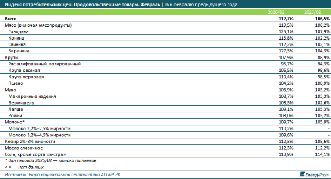Screen dimensions: 331x179
Task: Click the "Всего" total row label
Action: (x=12, y=19)
